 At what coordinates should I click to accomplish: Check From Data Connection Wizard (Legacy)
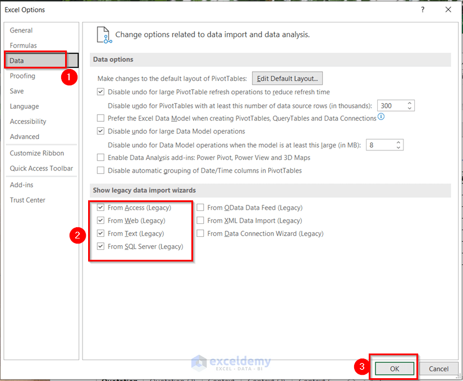200,233
